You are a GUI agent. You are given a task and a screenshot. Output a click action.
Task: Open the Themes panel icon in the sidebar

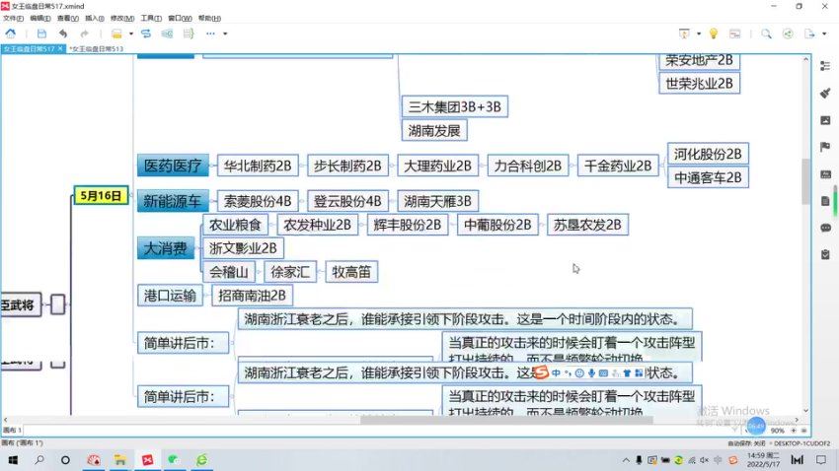pos(825,174)
